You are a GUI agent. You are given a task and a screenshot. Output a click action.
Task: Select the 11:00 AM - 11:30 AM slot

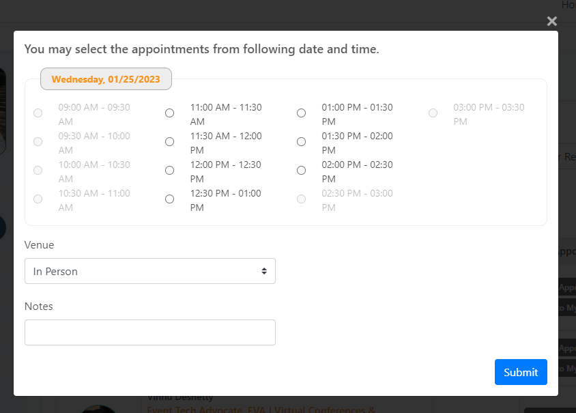(x=170, y=113)
